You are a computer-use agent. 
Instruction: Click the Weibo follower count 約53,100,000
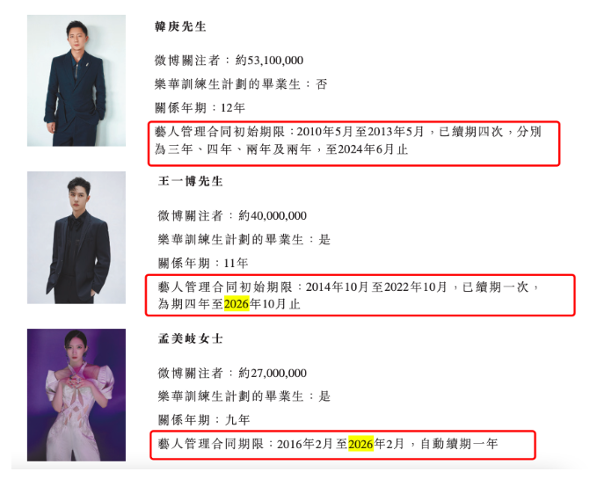269,60
